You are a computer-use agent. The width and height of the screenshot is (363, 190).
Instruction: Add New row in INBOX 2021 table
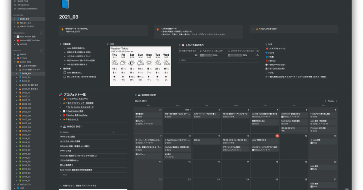pos(93,175)
